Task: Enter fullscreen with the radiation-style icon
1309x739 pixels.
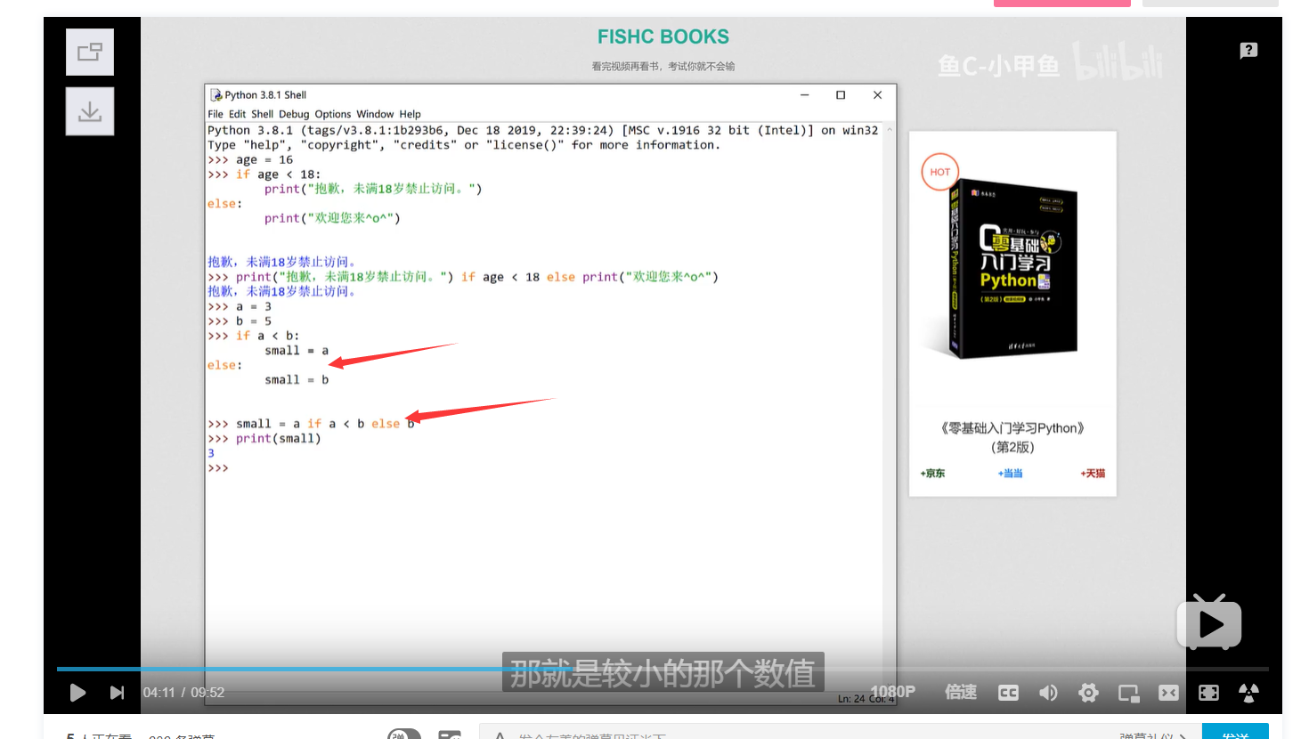Action: tap(1248, 693)
